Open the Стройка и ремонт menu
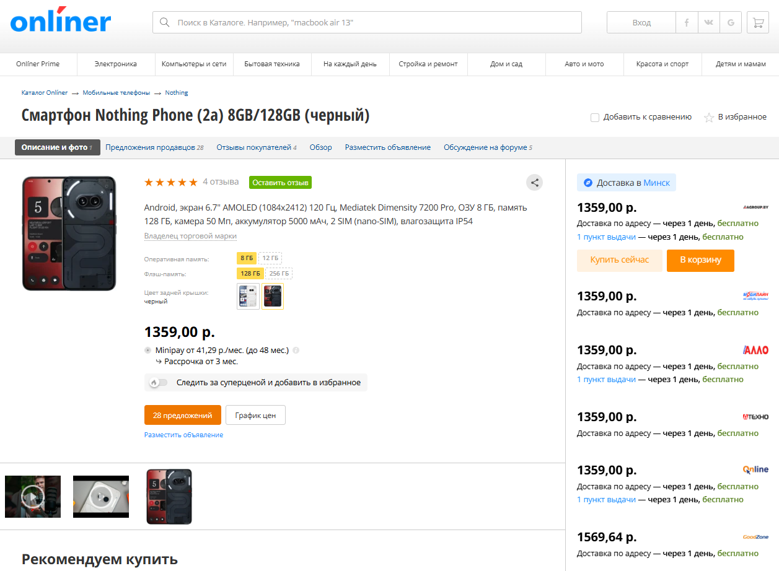 point(428,64)
